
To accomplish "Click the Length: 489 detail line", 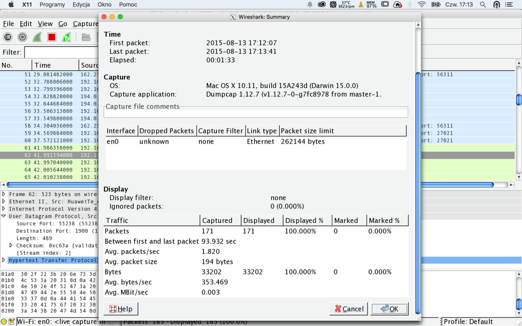I will click(34, 238).
